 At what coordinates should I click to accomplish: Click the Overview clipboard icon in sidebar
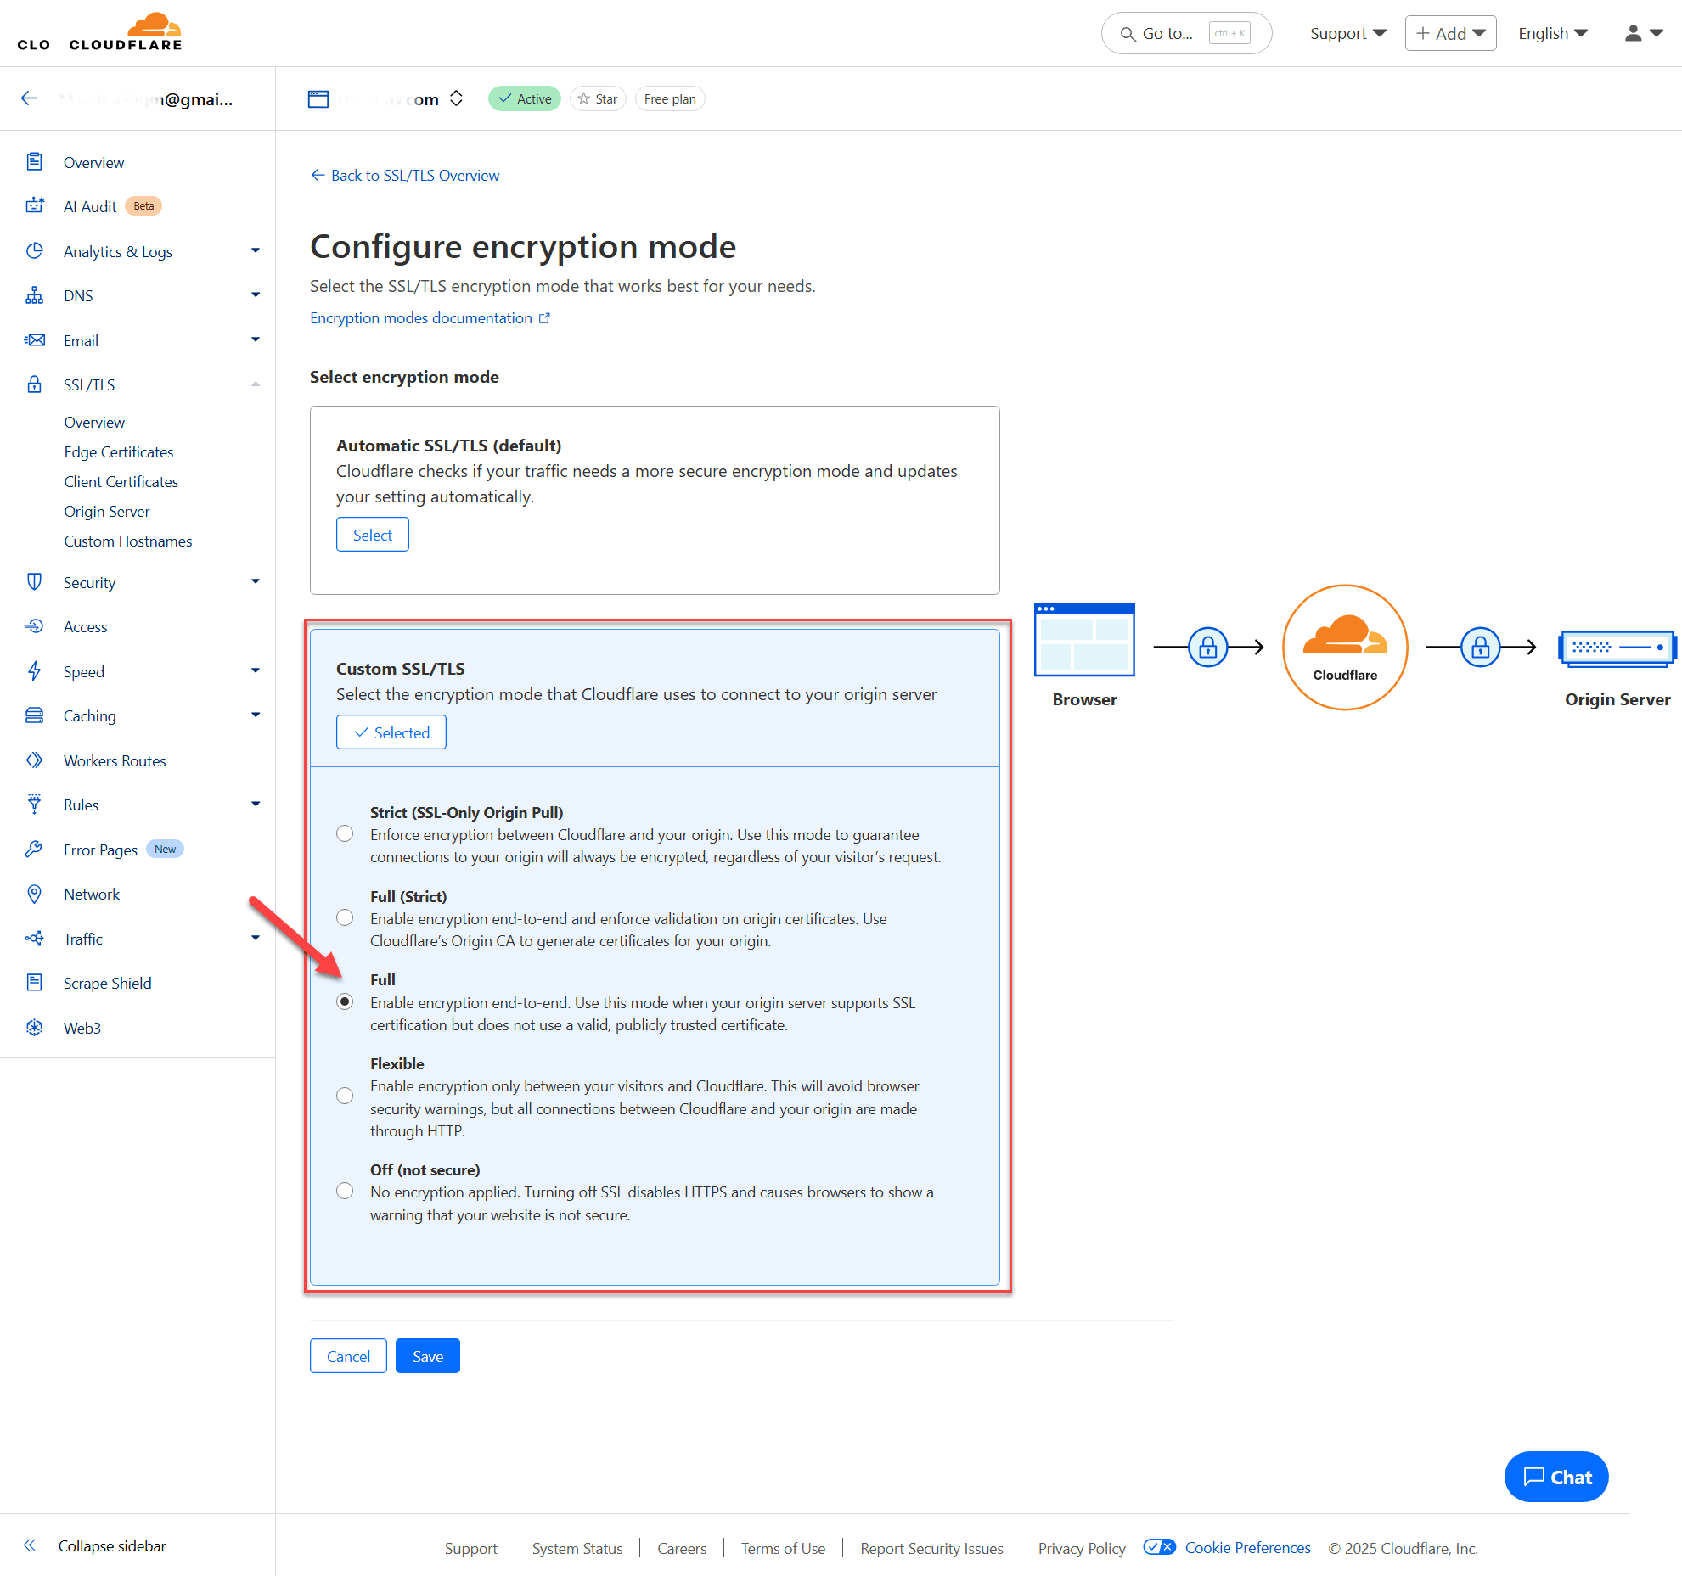coord(34,161)
